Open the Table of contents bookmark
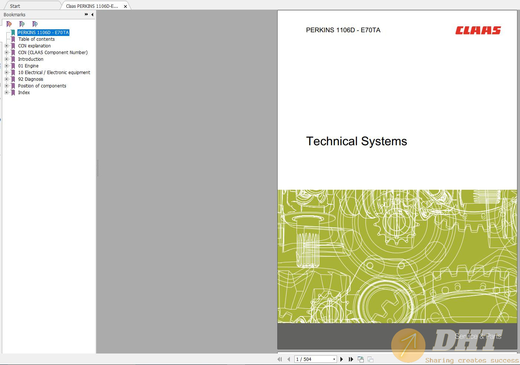 (36, 39)
